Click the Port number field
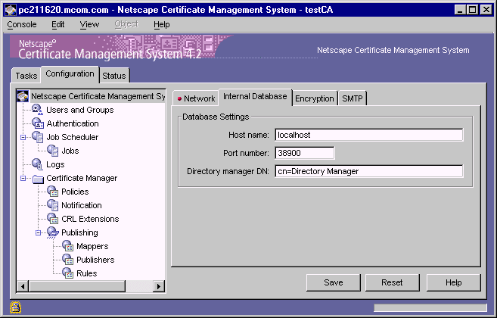 point(305,153)
